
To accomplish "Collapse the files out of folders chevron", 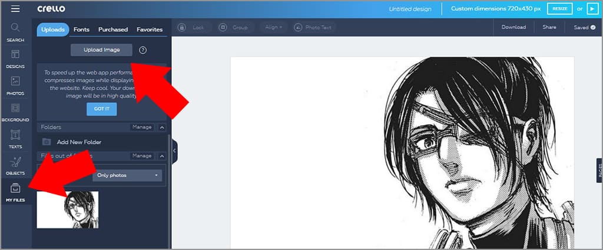I will [x=162, y=156].
